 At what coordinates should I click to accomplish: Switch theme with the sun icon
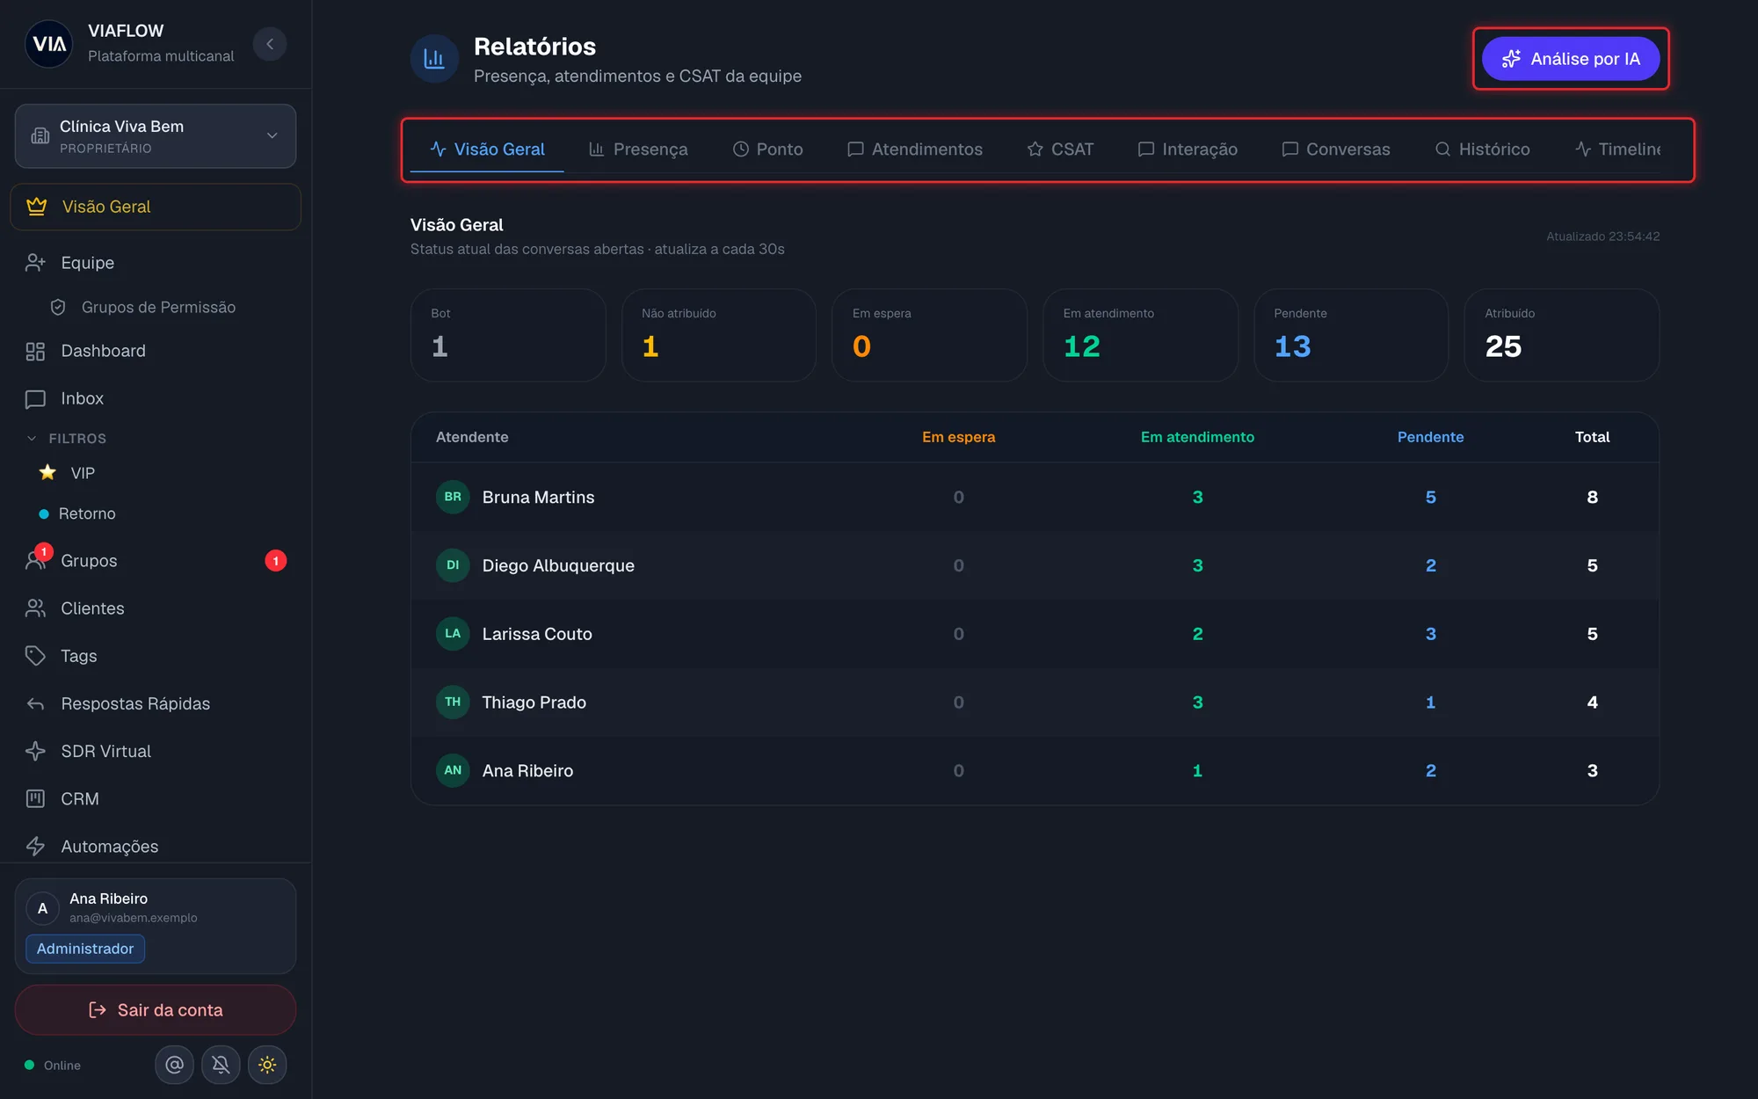[x=267, y=1065]
